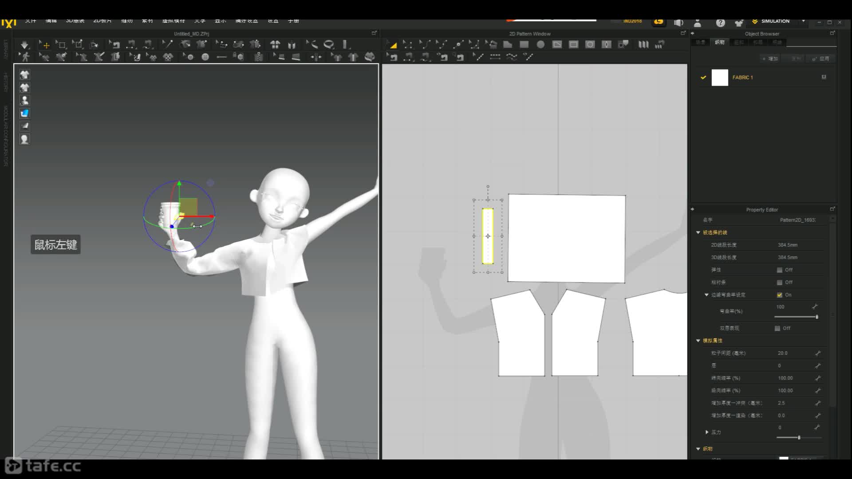Select the internal circle tool
This screenshot has height=479, width=852.
coord(590,44)
